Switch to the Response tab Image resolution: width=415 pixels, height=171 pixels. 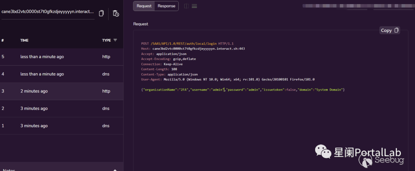[x=166, y=6]
